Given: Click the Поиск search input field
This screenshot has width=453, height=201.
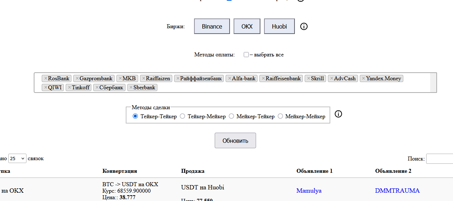Looking at the screenshot, I should coord(440,159).
